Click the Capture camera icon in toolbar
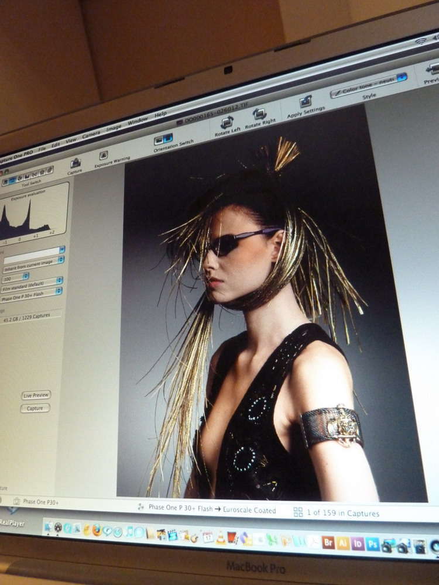Viewport: 439px width, 585px height. point(76,163)
